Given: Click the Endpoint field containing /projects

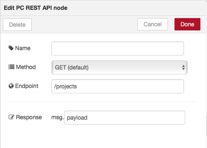Looking at the screenshot, I should 118,86.
